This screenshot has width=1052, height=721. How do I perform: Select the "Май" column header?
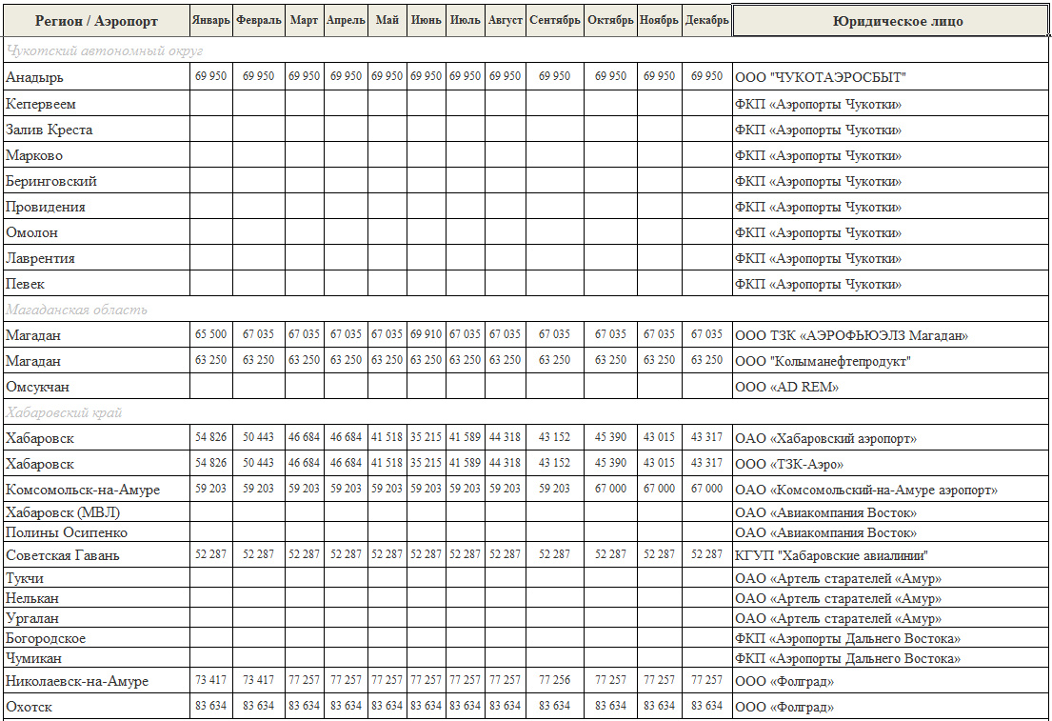pyautogui.click(x=387, y=20)
